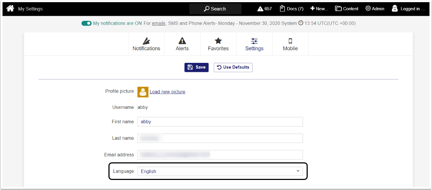The width and height of the screenshot is (432, 190).
Task: Click the Logged in user avatar icon
Action: click(395, 9)
